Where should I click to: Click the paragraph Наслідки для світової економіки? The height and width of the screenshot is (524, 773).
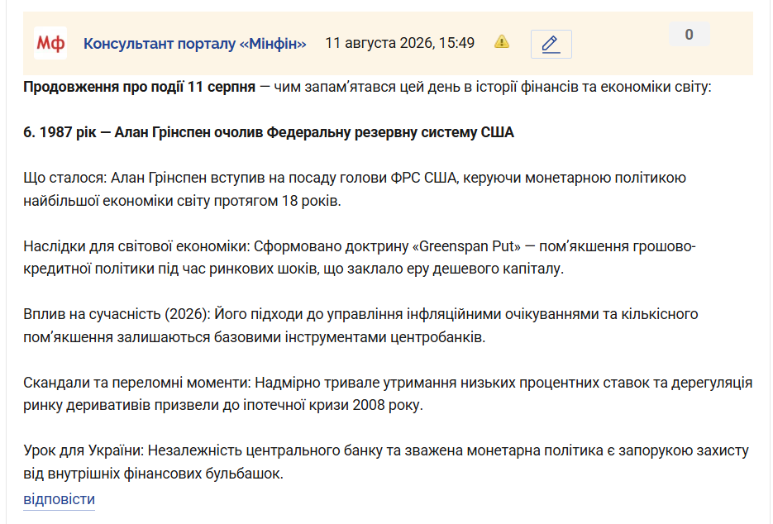[x=360, y=257]
